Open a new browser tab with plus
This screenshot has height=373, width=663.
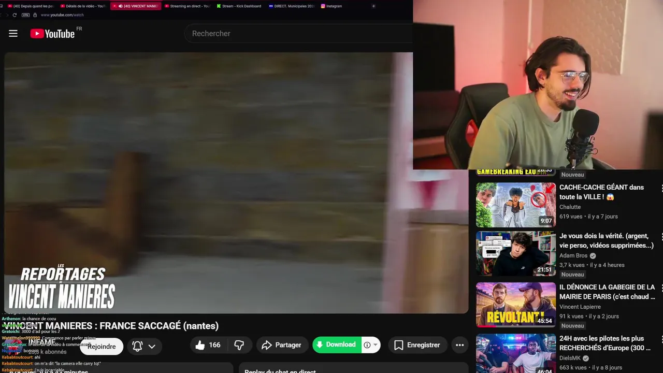coord(373,6)
